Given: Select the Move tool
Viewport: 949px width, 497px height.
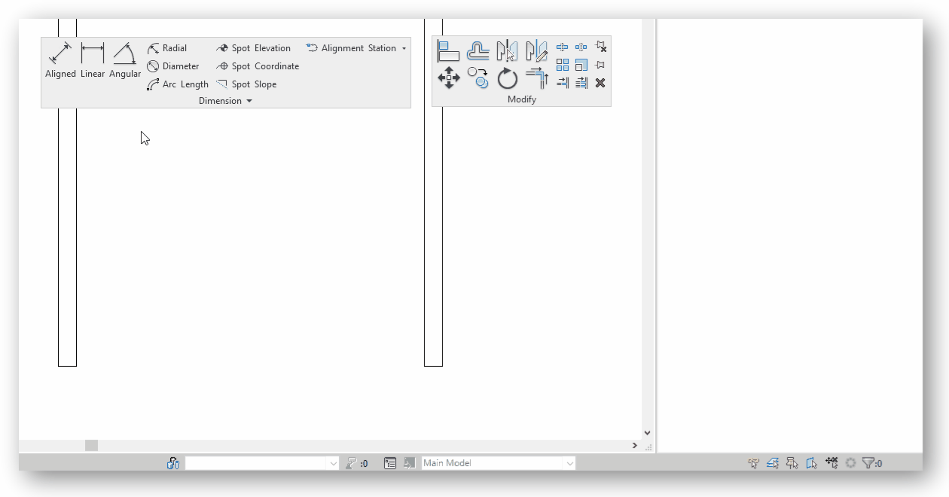Looking at the screenshot, I should pyautogui.click(x=449, y=77).
